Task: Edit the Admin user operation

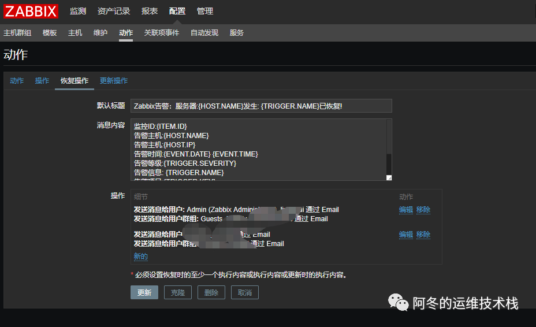Action: (x=406, y=210)
